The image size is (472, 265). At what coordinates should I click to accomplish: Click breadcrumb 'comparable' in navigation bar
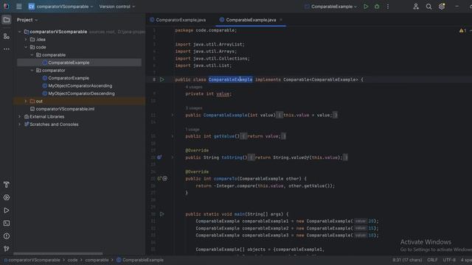(97, 260)
